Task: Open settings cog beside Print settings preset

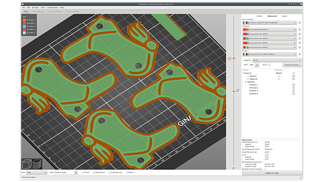Action: (300, 23)
